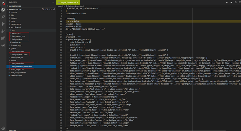
Task: Expand the face_landmark_detection folder
Action: tap(22, 66)
